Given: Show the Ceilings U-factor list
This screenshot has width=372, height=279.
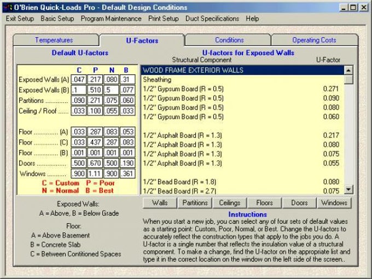Looking at the screenshot, I should pos(230,203).
